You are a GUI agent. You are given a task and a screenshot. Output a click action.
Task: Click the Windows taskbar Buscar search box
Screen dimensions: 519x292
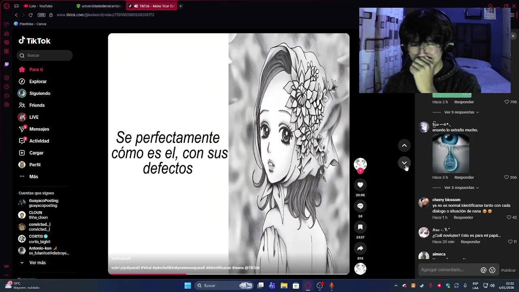pyautogui.click(x=223, y=286)
